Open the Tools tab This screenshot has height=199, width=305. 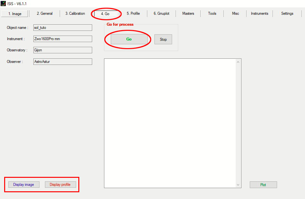click(x=212, y=13)
